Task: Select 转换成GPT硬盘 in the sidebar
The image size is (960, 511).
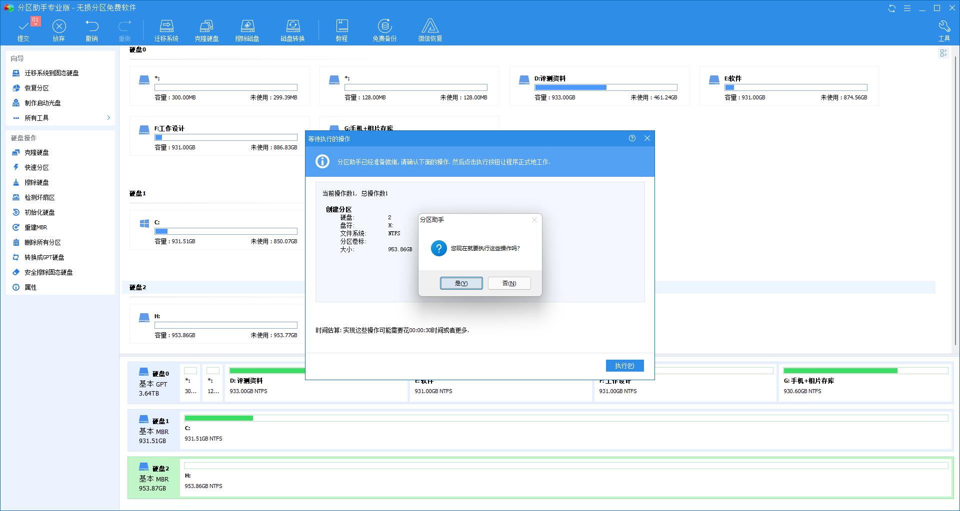Action: (x=44, y=257)
